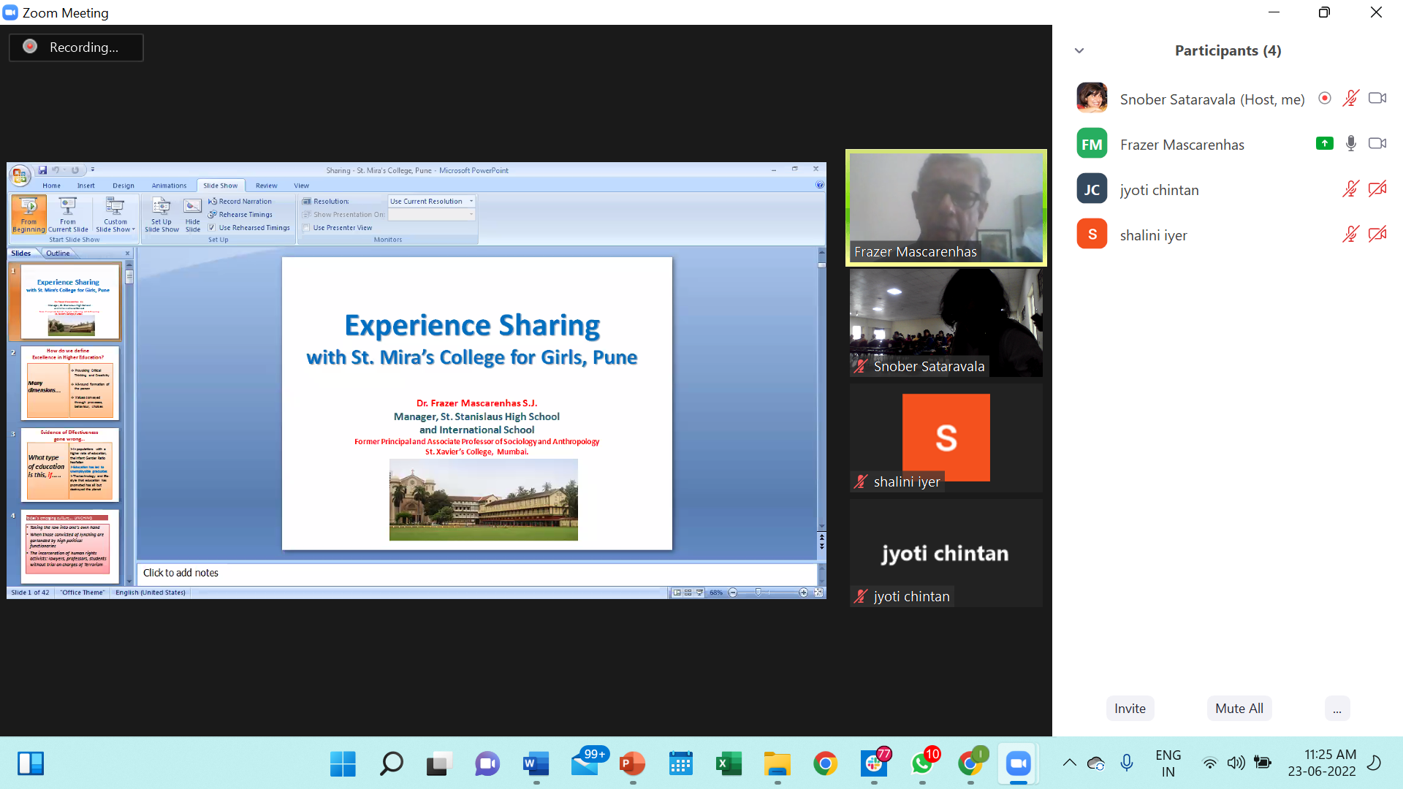
Task: Open Word from the taskbar
Action: pos(536,764)
